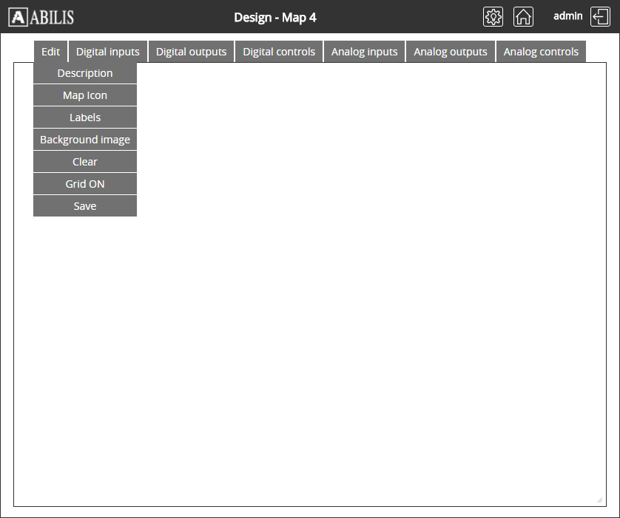Open the Analog controls menu
Screen dimensions: 620x518
coord(541,52)
